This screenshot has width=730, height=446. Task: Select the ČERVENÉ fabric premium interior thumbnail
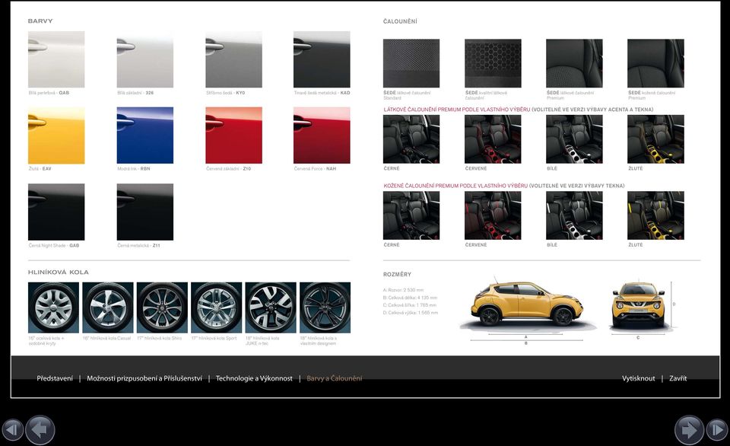(493, 139)
